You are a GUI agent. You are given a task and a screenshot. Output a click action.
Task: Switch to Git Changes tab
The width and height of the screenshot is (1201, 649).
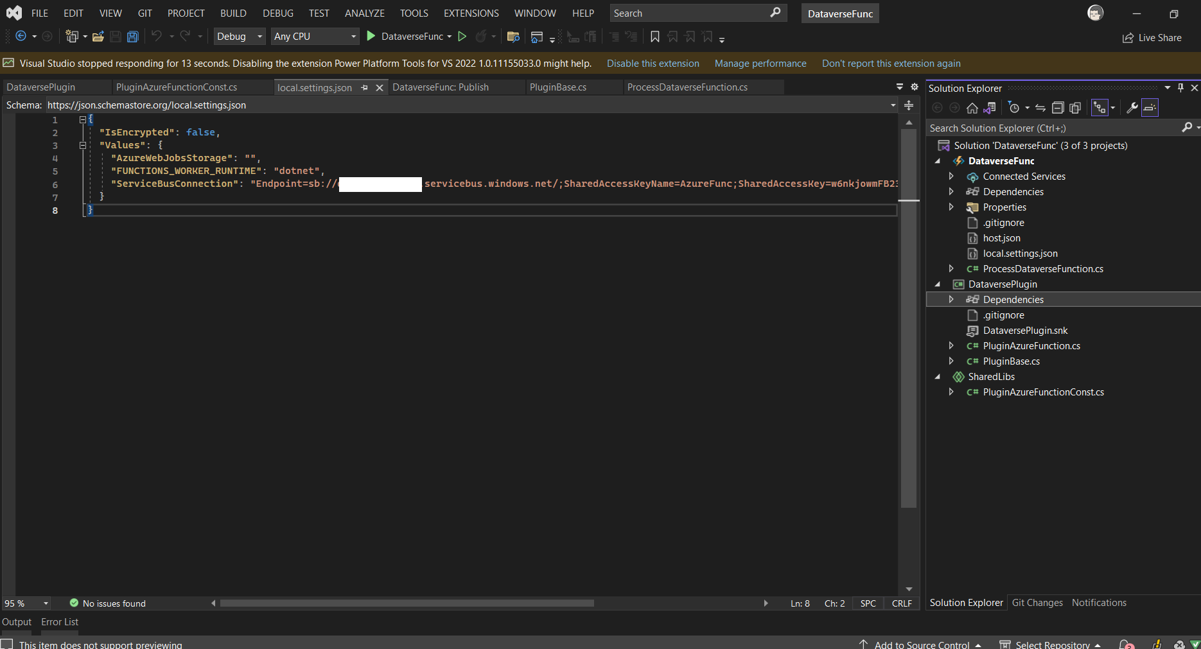click(x=1037, y=603)
